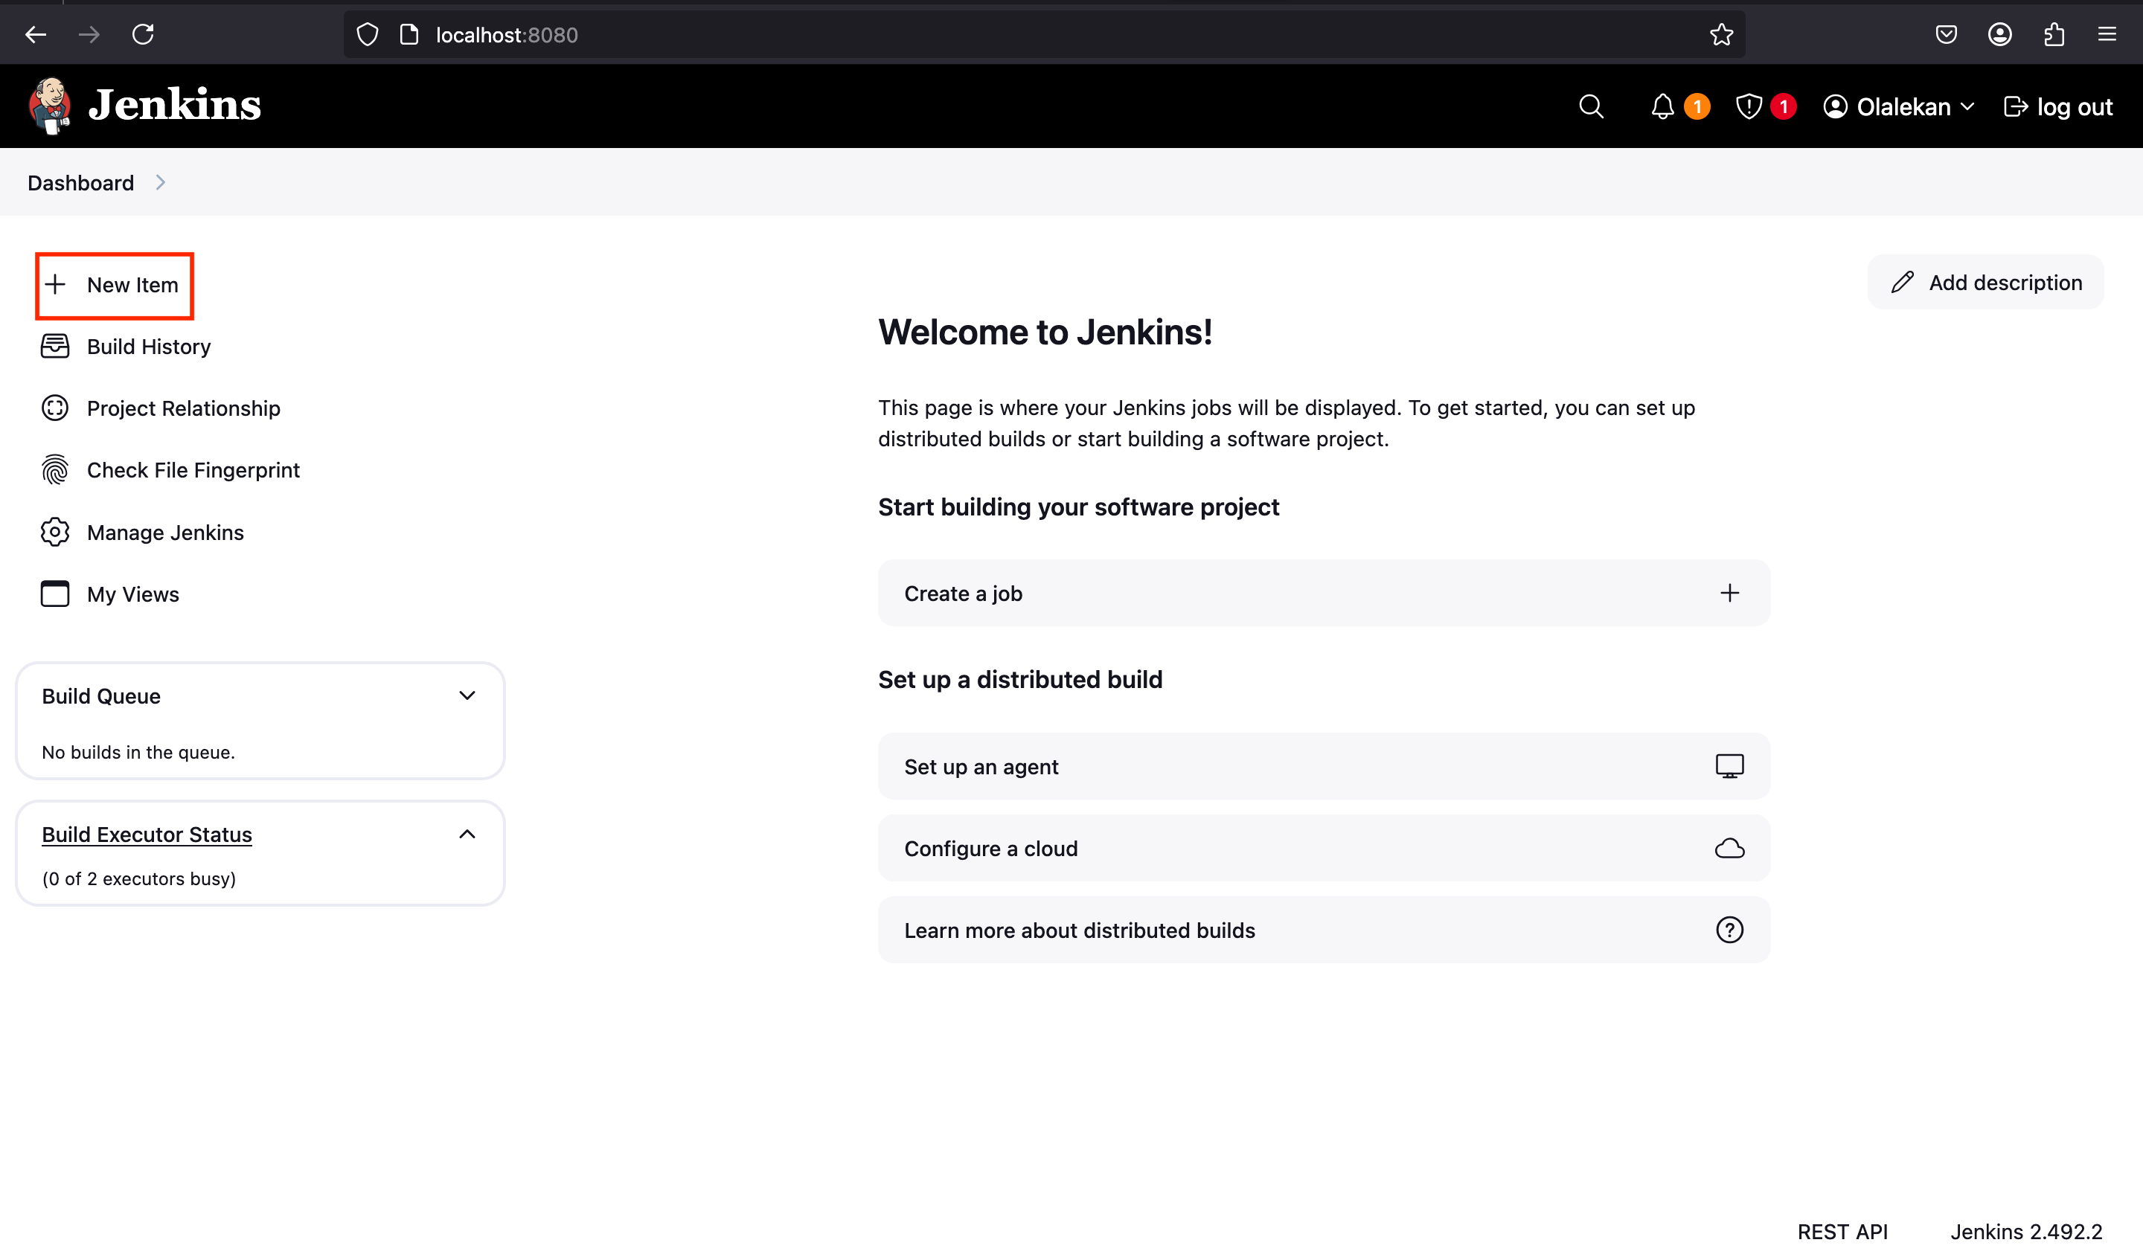Viewport: 2143px width, 1260px height.
Task: Click the red security warning badge
Action: tap(1784, 106)
